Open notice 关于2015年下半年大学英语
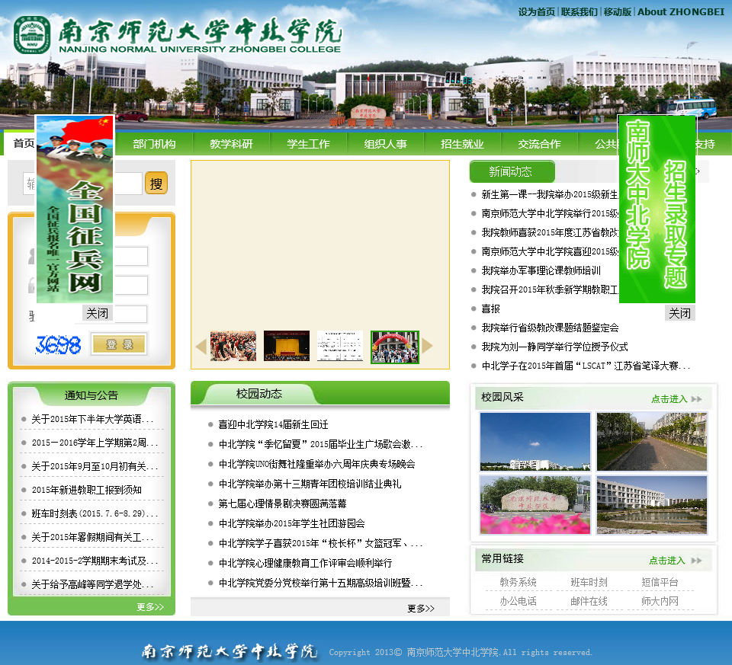 [x=92, y=419]
